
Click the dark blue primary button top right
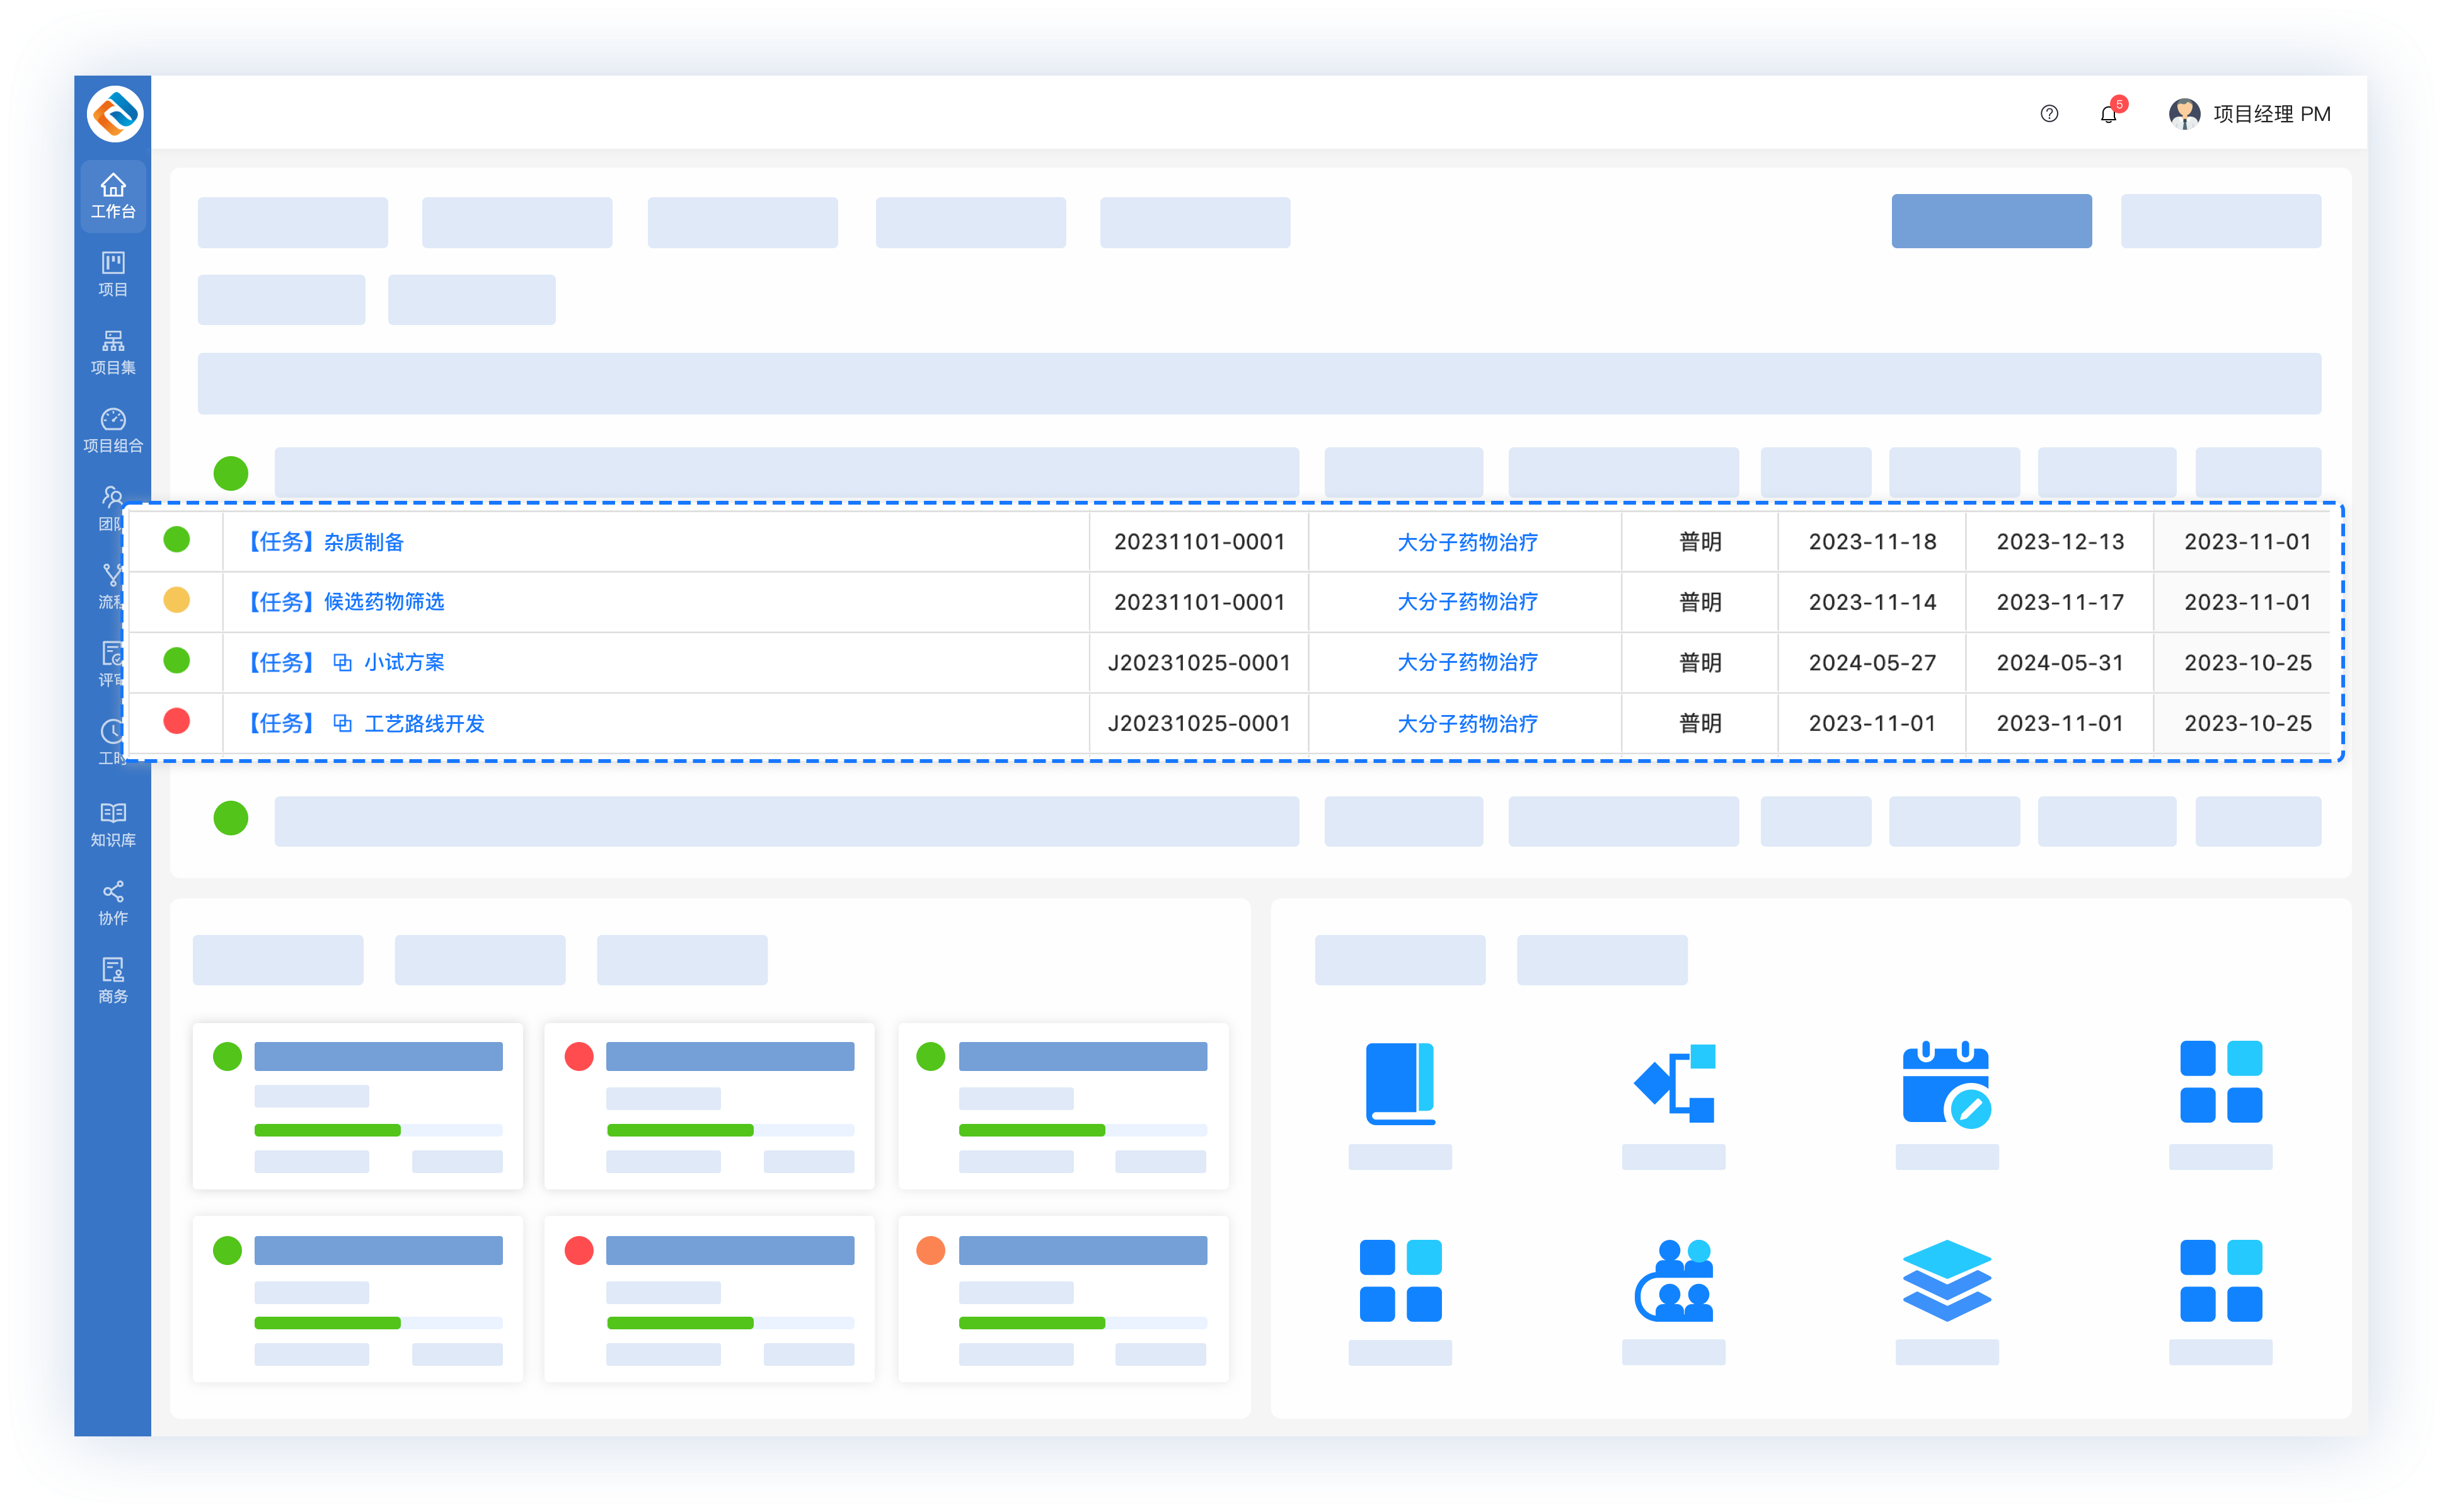(1991, 221)
